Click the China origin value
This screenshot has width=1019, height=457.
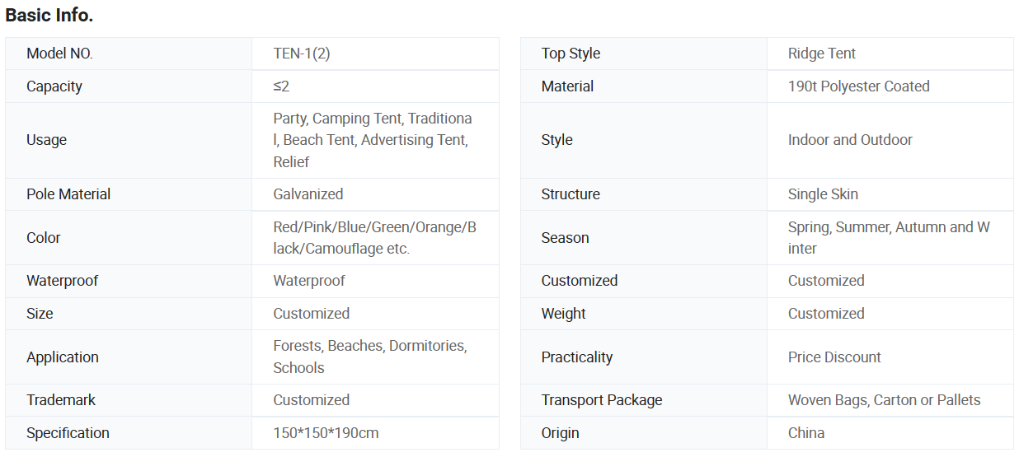(806, 433)
